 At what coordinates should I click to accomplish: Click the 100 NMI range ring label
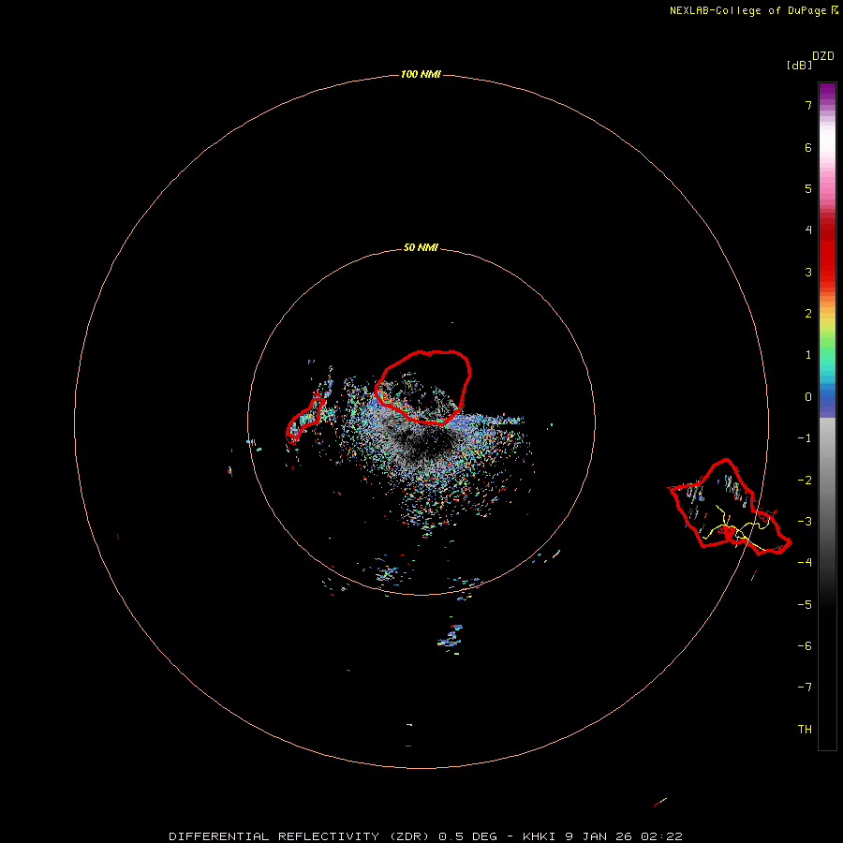tap(421, 74)
